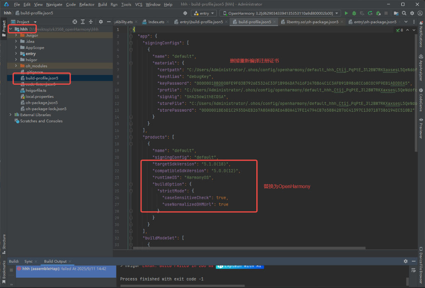
Task: Open the entry run configuration dropdown
Action: [x=203, y=13]
